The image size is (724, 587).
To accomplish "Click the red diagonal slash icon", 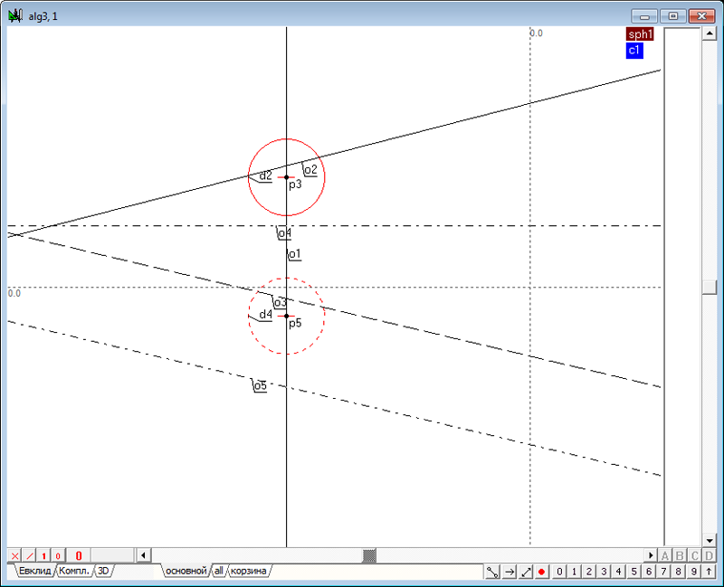I will point(30,555).
